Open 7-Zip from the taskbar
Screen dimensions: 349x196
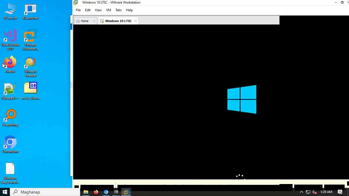[x=116, y=192]
